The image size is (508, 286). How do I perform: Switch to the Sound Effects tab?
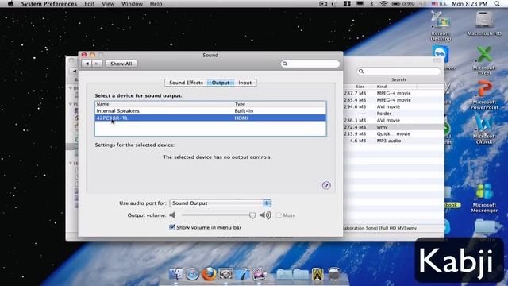186,83
